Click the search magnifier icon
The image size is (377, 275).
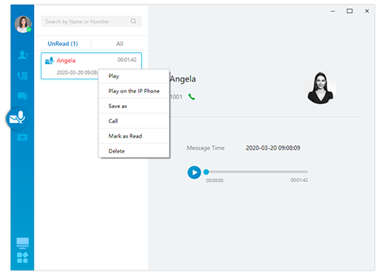[133, 21]
